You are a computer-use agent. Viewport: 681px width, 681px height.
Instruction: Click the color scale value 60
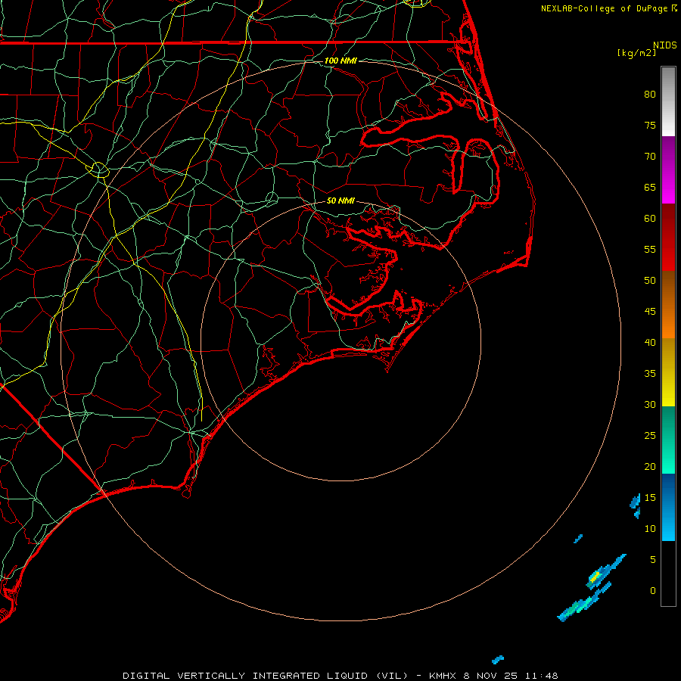(650, 219)
